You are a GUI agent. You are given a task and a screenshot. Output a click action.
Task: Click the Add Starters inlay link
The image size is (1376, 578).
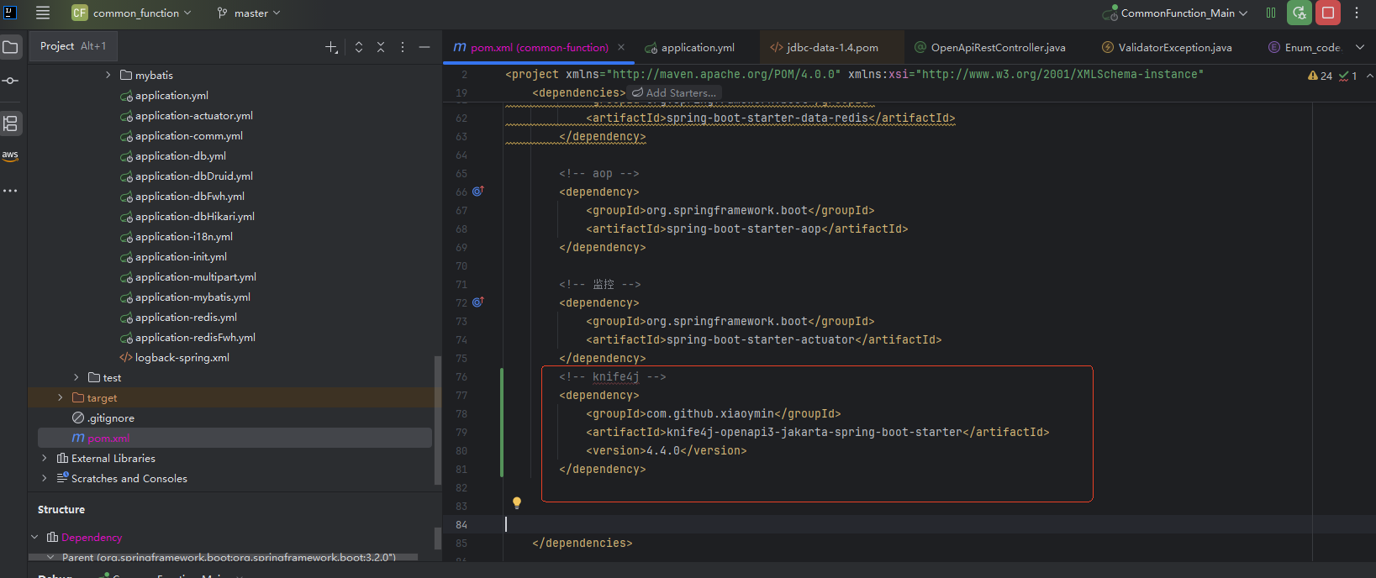[674, 93]
